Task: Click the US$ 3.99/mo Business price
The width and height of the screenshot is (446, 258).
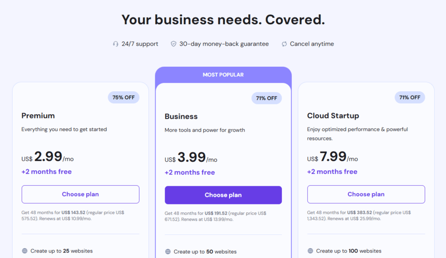Action: click(x=191, y=158)
